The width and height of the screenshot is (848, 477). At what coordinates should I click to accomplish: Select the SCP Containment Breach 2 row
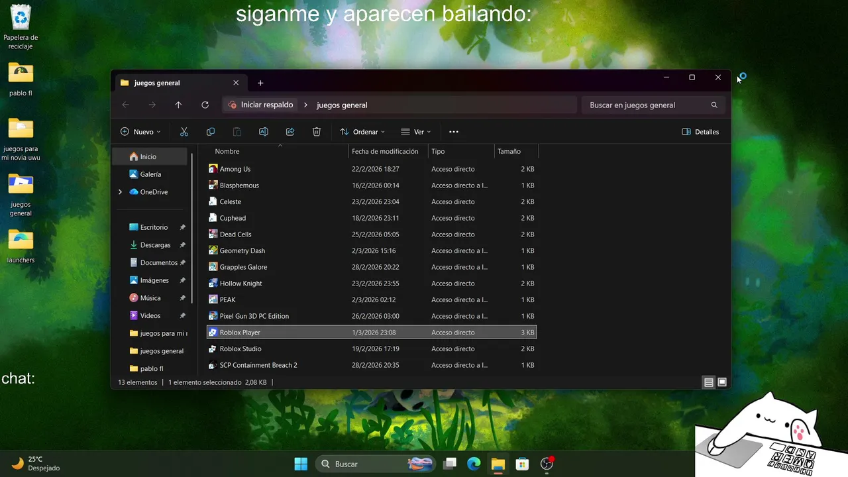point(372,365)
